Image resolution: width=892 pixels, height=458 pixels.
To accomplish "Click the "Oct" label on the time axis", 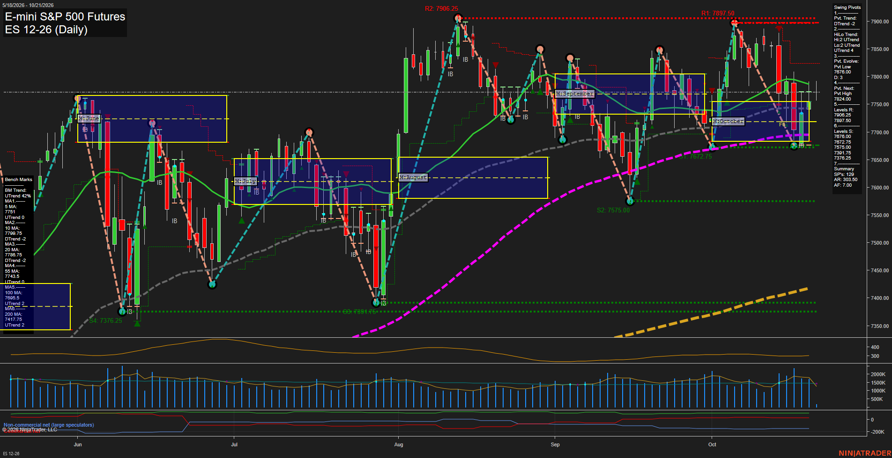I will [712, 444].
